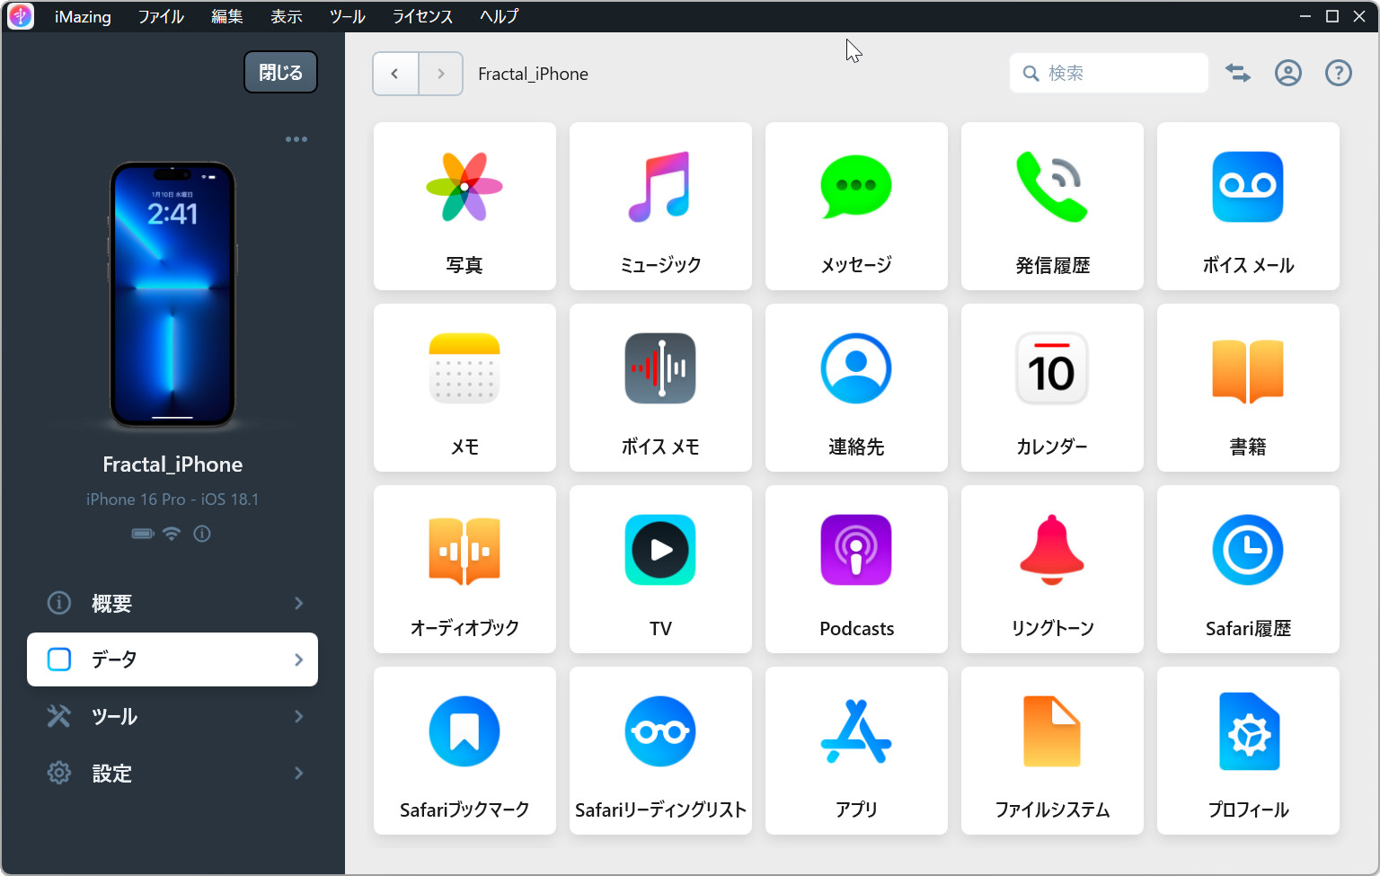
Task: Open the ツール menu in menu bar
Action: tap(347, 16)
